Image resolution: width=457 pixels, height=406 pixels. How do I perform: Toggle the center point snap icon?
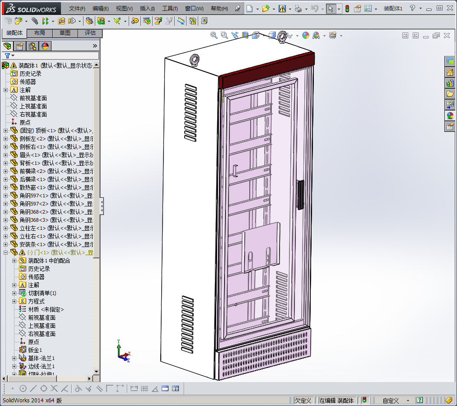pyautogui.click(x=23, y=388)
